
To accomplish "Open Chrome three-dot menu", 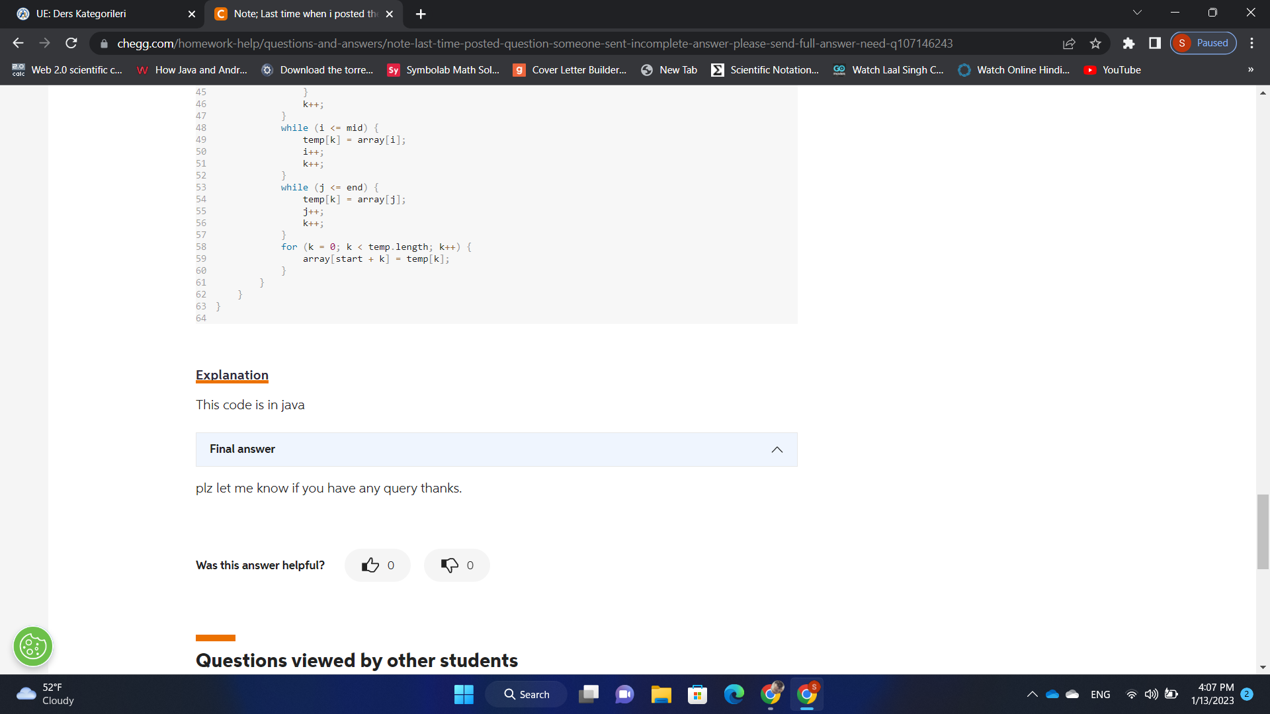I will pos(1251,44).
